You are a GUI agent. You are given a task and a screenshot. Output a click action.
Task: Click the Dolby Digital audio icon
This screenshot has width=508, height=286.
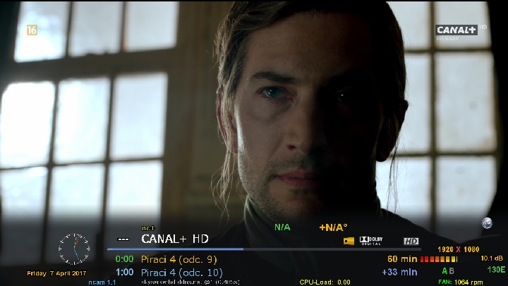point(371,241)
